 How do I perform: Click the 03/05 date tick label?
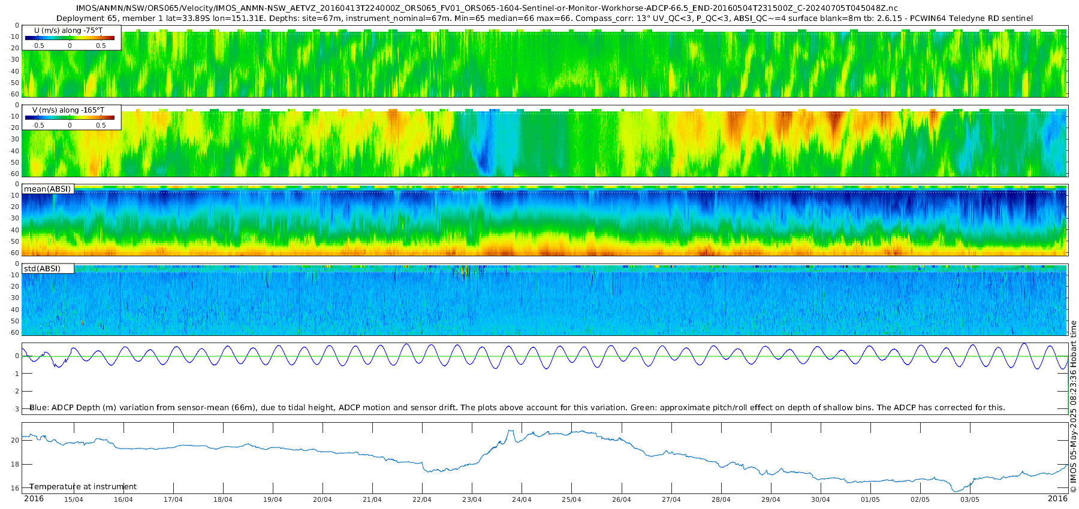[970, 499]
